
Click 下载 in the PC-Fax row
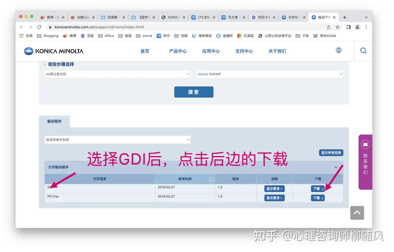[x=318, y=198]
